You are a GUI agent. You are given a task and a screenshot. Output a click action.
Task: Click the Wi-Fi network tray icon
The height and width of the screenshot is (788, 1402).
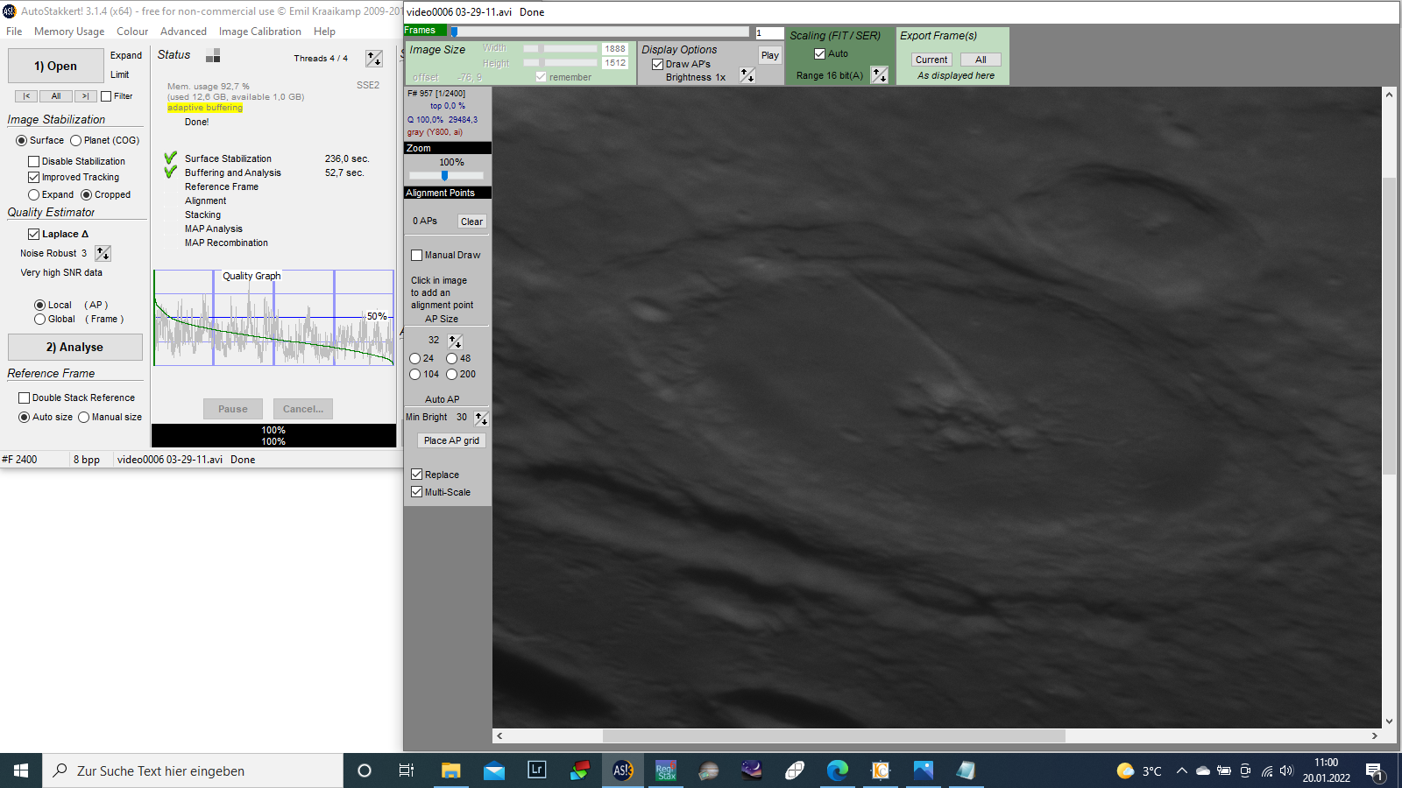pos(1266,770)
